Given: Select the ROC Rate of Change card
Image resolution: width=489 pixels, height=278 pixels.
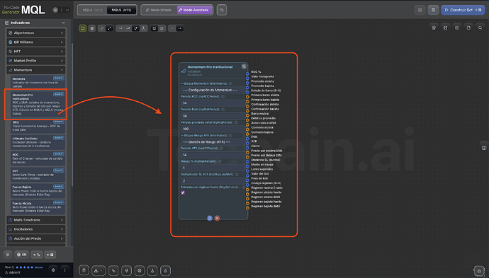Looking at the screenshot, I should [38, 158].
